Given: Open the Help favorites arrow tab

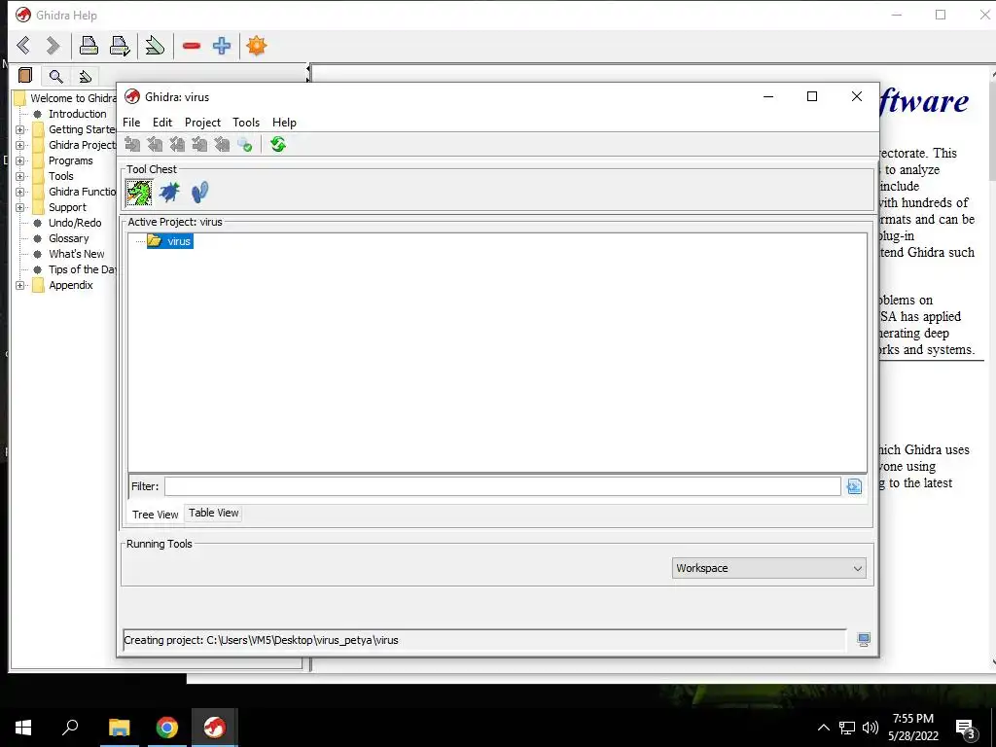Looking at the screenshot, I should (x=86, y=76).
